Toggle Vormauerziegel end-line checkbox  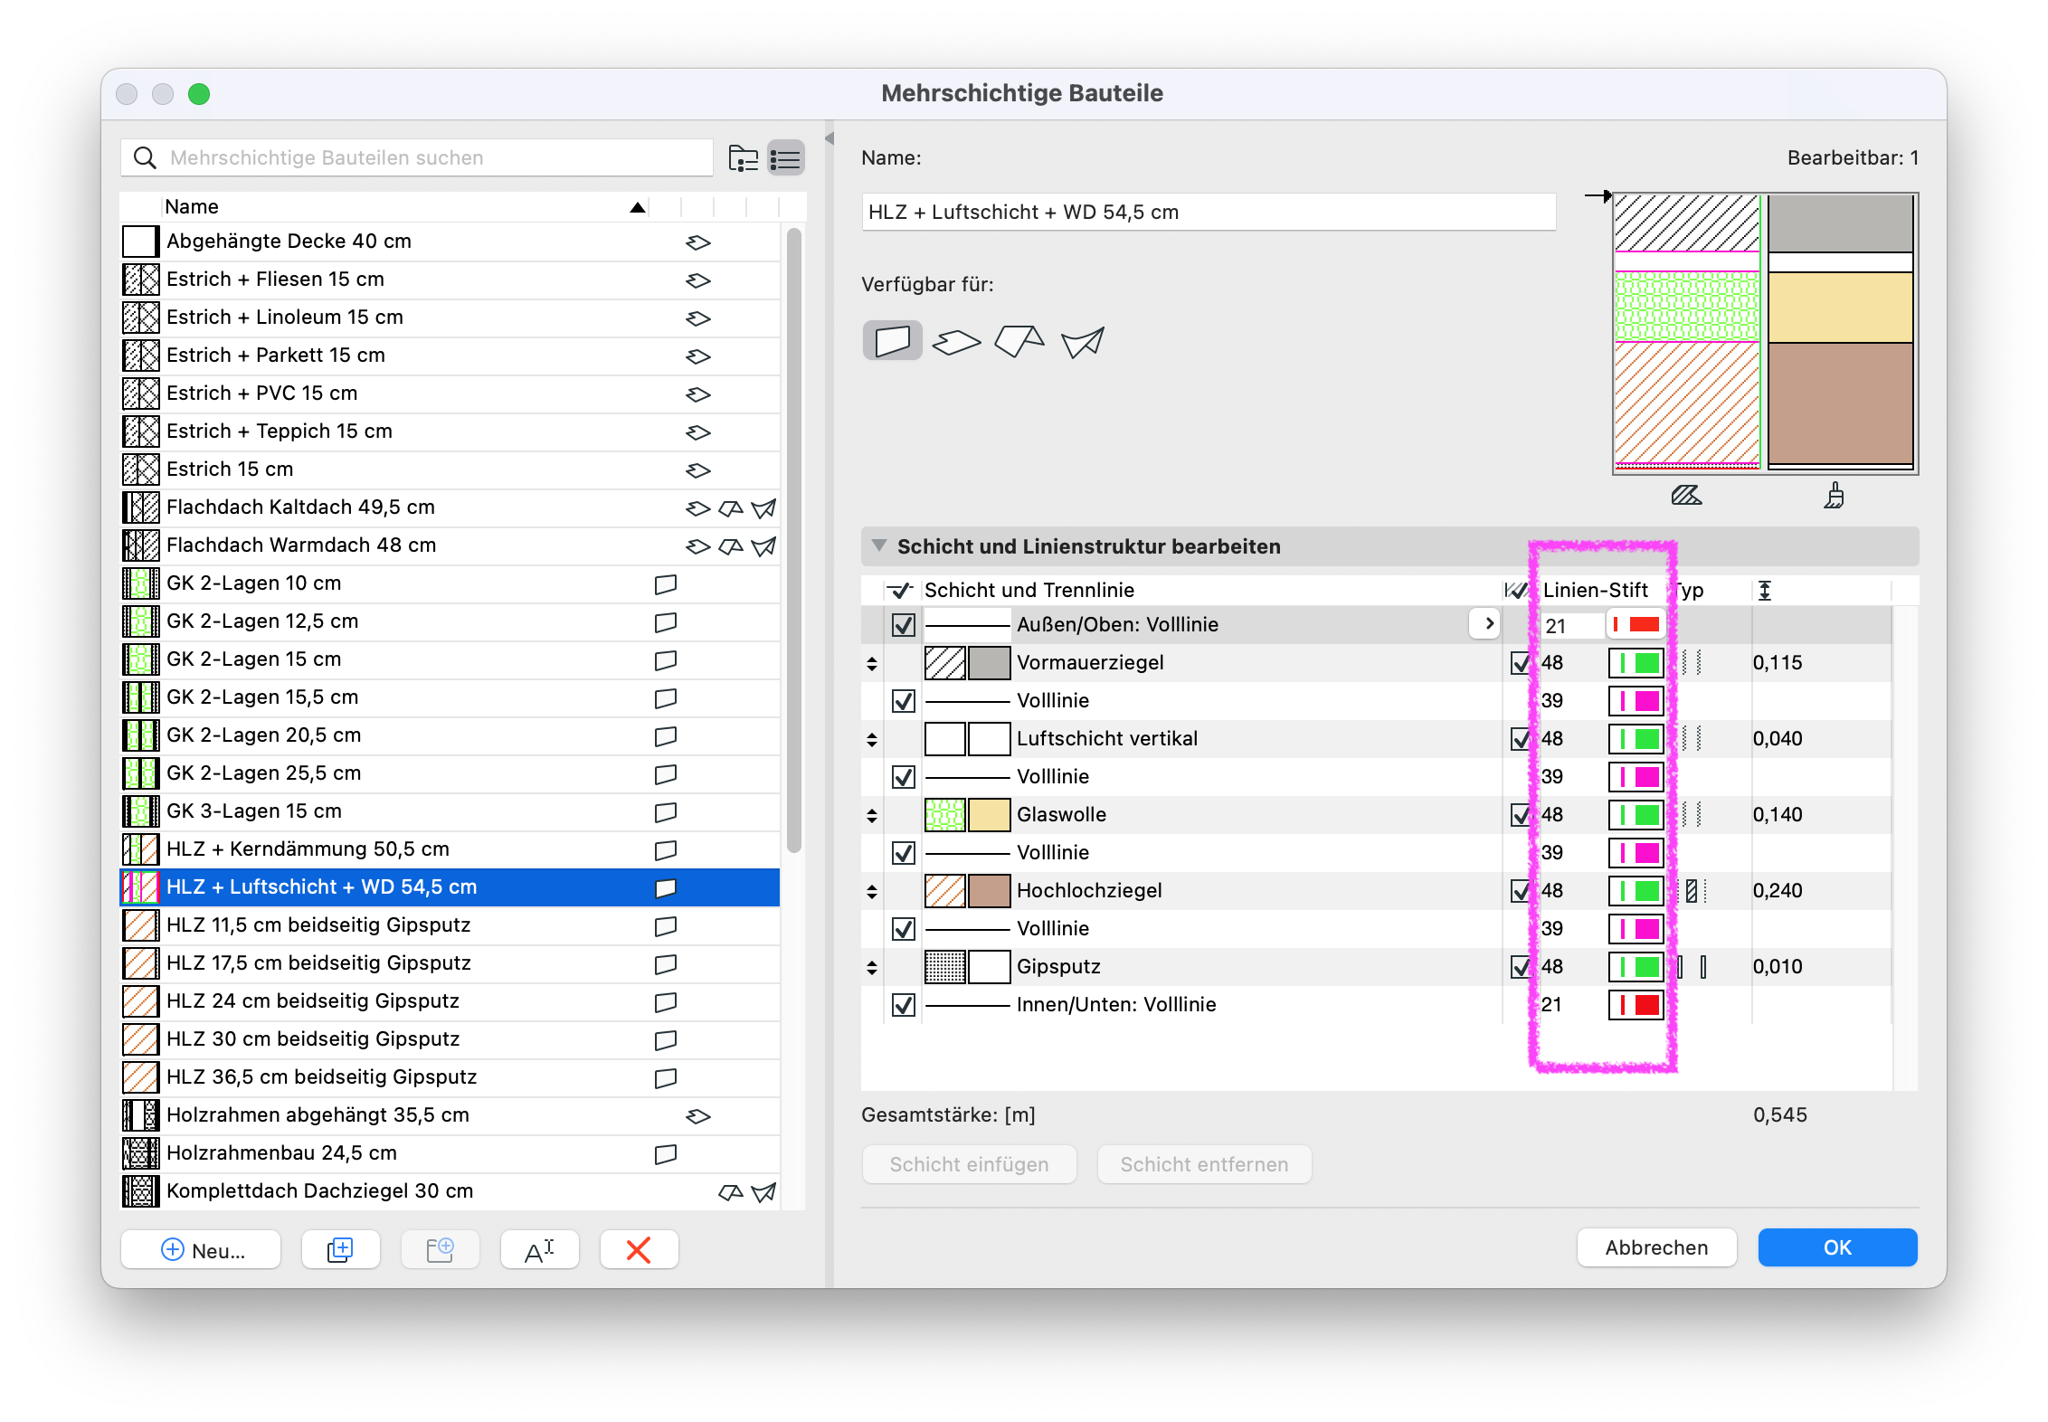tap(1521, 663)
